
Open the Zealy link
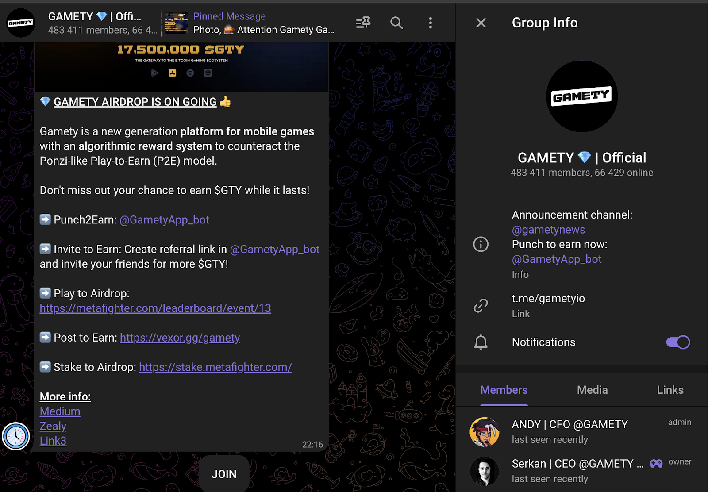(53, 426)
